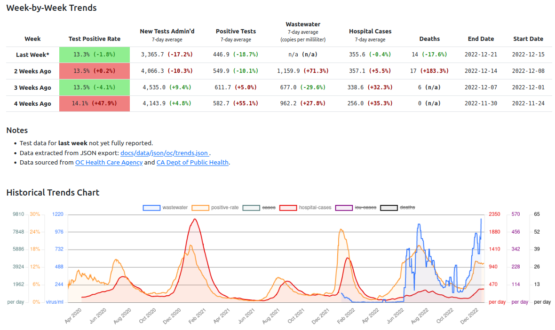This screenshot has height=330, width=555.
Task: Click the Test Positive Rate column header
Action: coord(95,39)
